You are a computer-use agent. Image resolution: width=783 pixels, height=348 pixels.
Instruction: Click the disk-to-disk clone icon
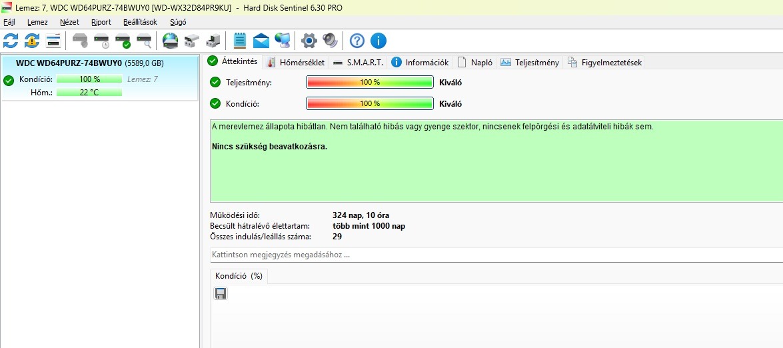192,41
